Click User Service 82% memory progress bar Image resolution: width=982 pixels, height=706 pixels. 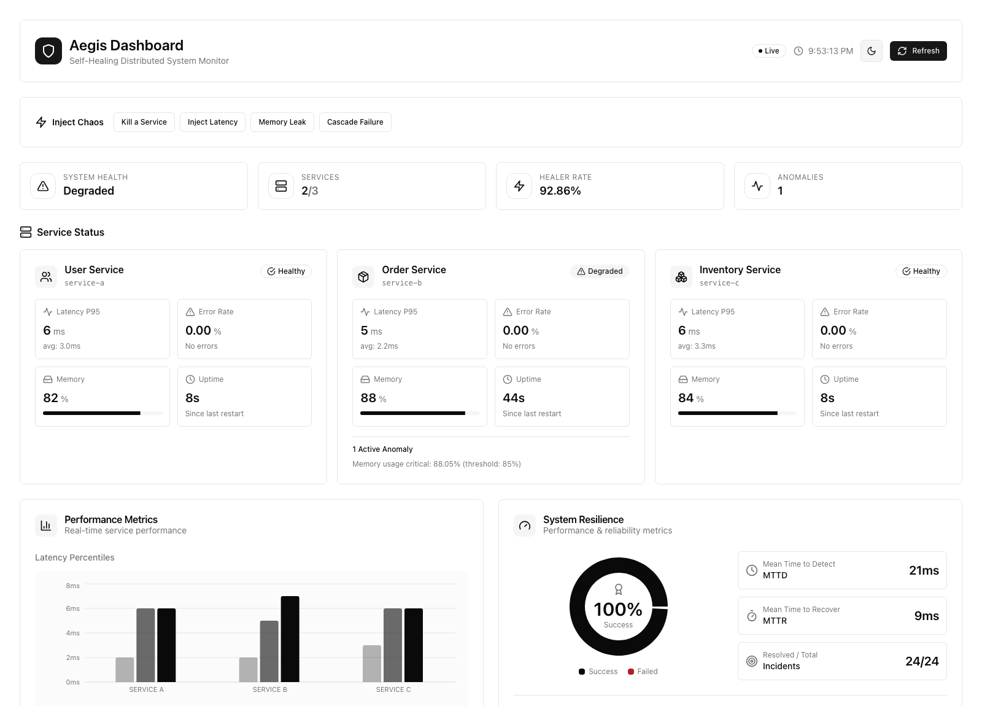tap(102, 413)
